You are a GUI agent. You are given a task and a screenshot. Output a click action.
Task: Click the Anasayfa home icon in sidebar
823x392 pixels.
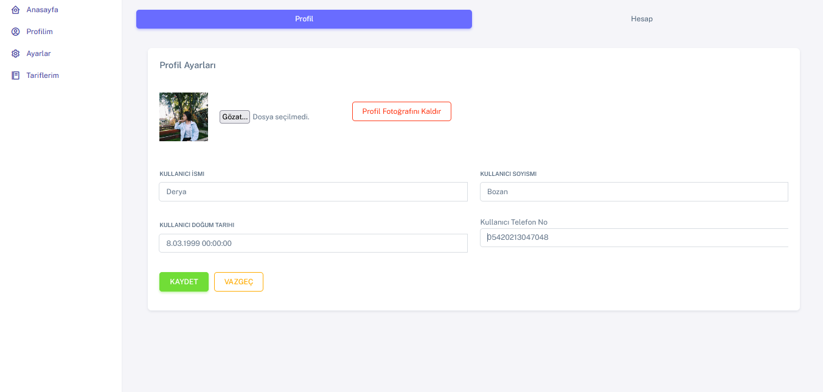point(15,9)
